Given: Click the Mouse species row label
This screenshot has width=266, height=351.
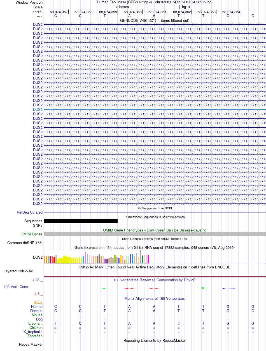Looking at the screenshot, I should (37, 315).
